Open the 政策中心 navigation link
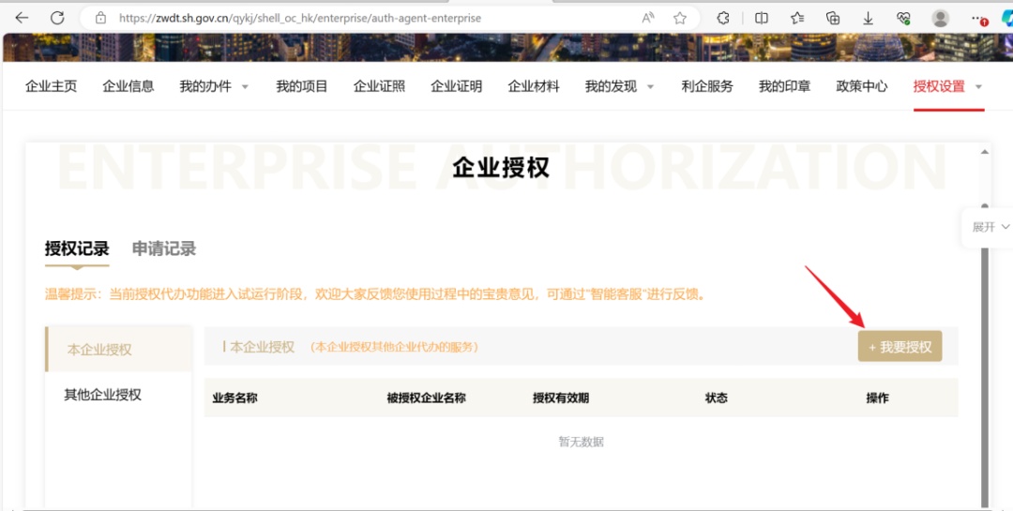 coord(861,86)
